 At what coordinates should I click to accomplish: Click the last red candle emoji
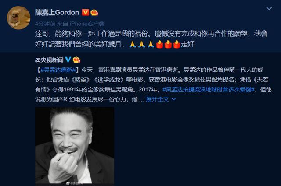177,44
